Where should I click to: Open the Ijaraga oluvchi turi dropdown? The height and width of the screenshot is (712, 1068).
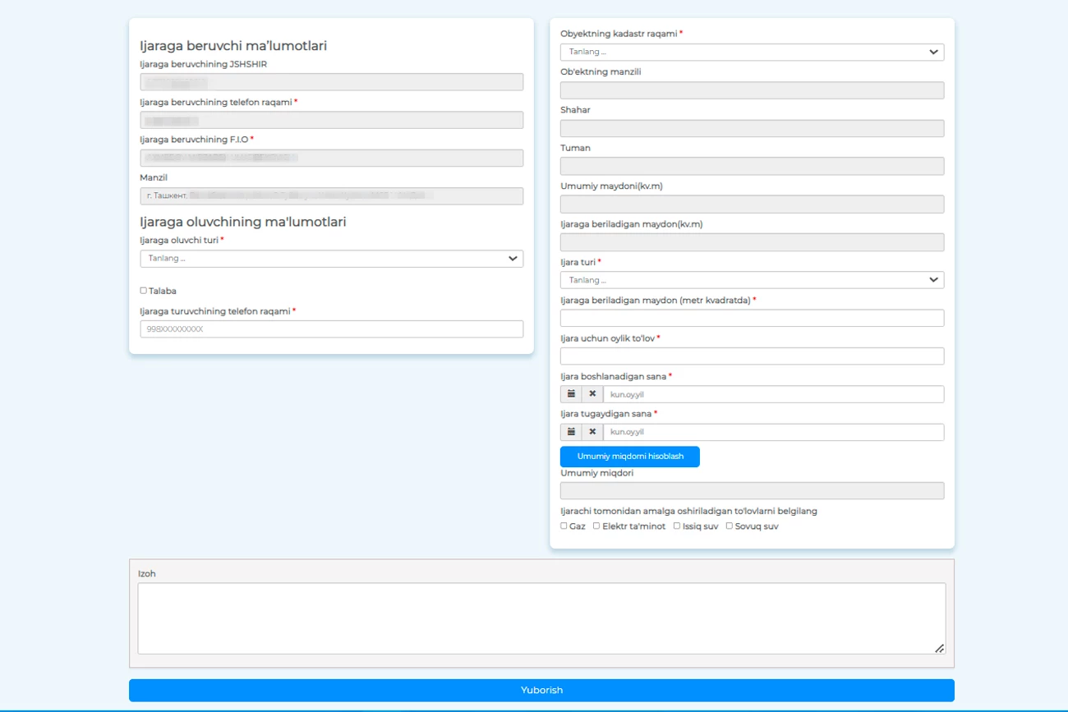(332, 259)
